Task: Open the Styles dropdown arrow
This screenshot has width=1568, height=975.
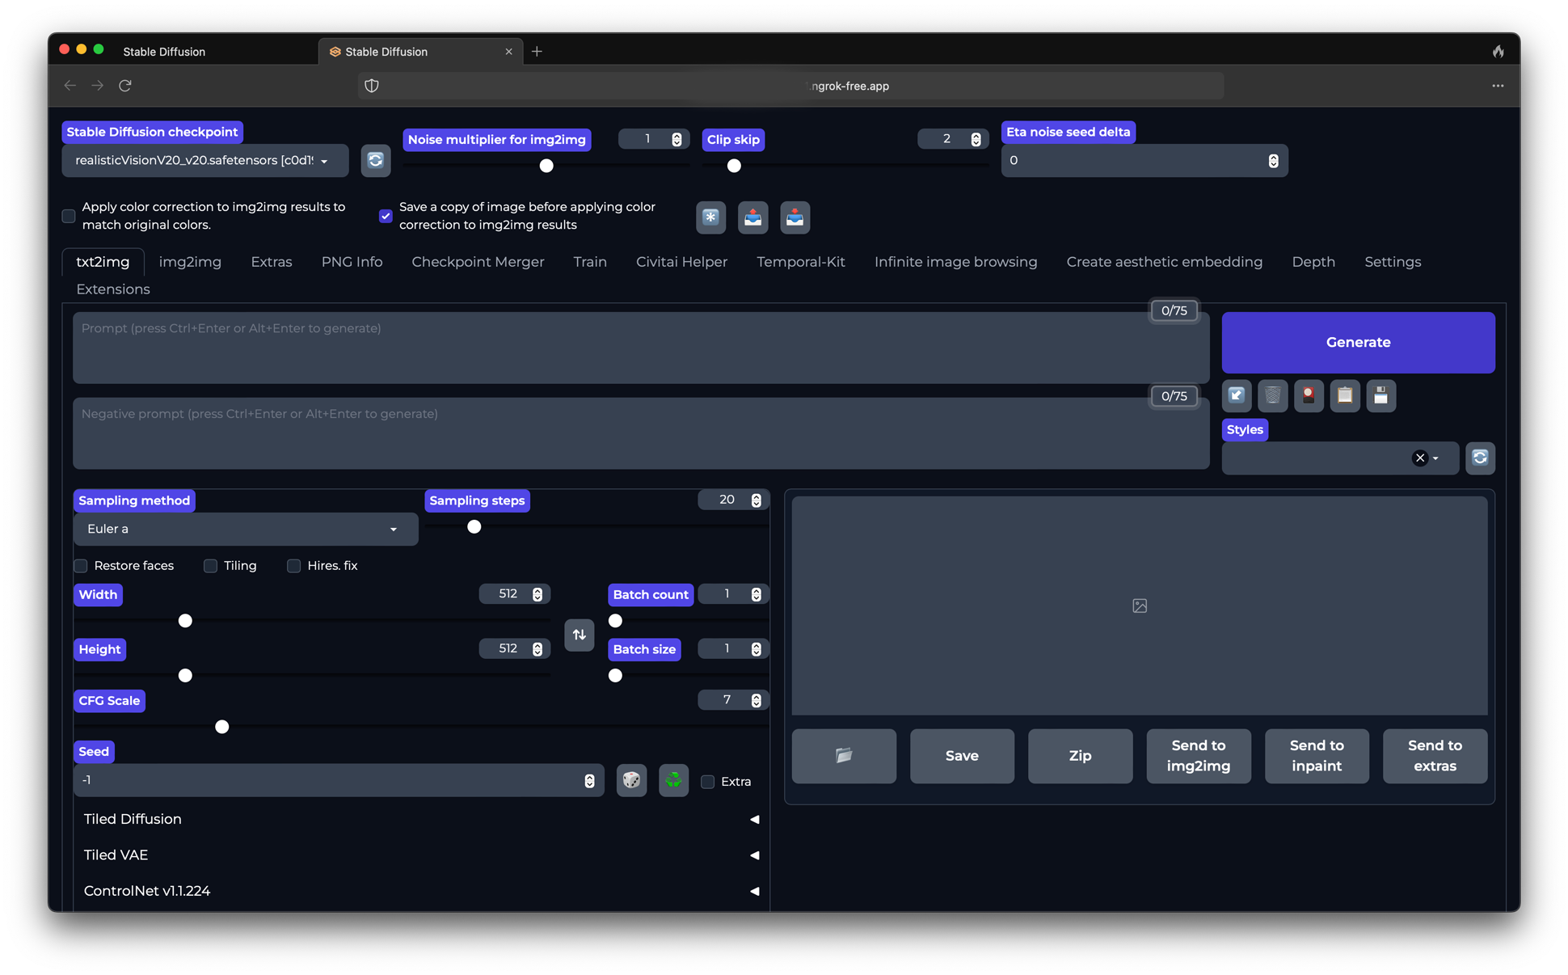Action: coord(1435,458)
